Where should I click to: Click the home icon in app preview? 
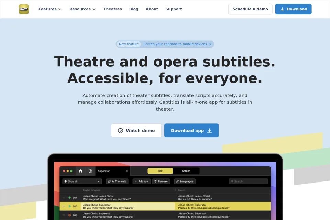pyautogui.click(x=80, y=171)
